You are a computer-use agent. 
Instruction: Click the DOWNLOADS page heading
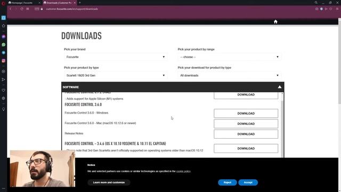[82, 36]
